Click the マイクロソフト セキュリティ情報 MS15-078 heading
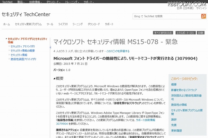Image resolution: width=208 pixels, height=138 pixels. tap(115, 42)
